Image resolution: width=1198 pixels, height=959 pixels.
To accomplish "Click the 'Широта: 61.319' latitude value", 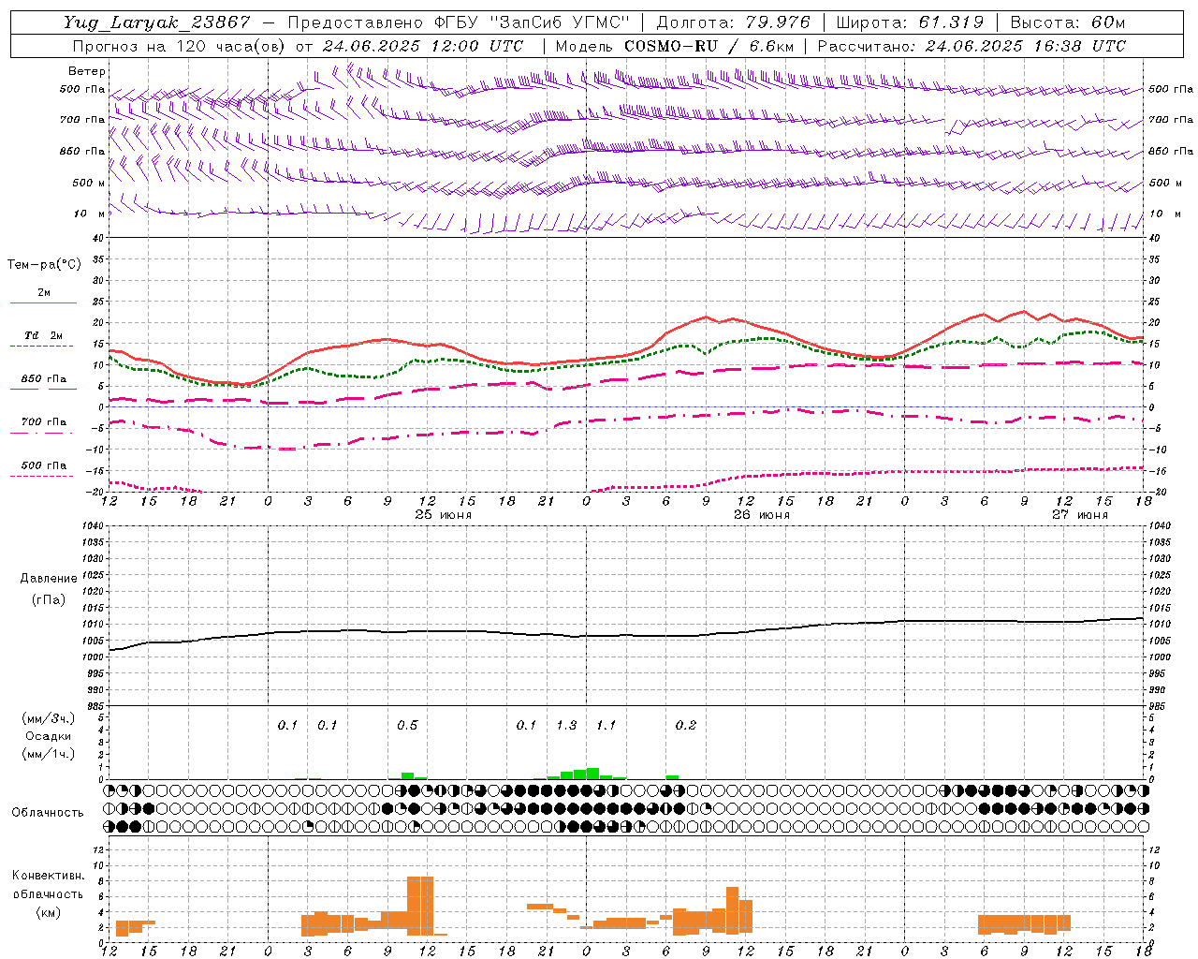I will click(x=909, y=22).
